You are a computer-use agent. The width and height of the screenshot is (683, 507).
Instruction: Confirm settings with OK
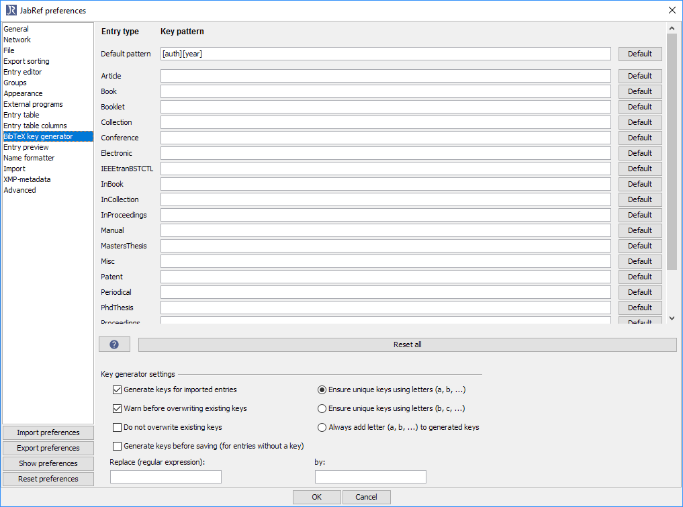(316, 497)
